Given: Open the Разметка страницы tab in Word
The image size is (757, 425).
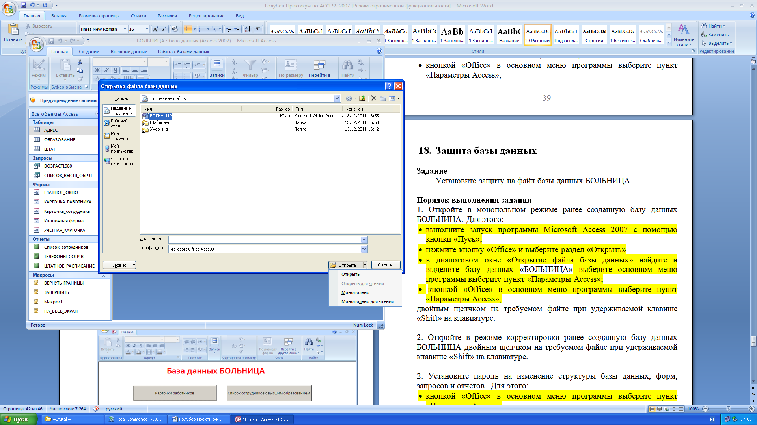Looking at the screenshot, I should pos(99,16).
